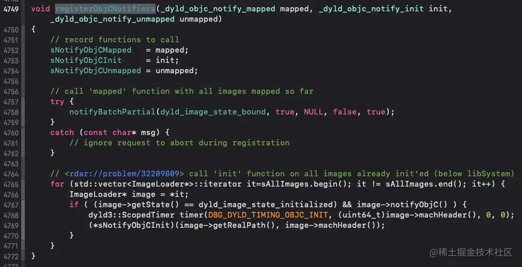Click the dyld_image_state_bound argument

(213, 112)
